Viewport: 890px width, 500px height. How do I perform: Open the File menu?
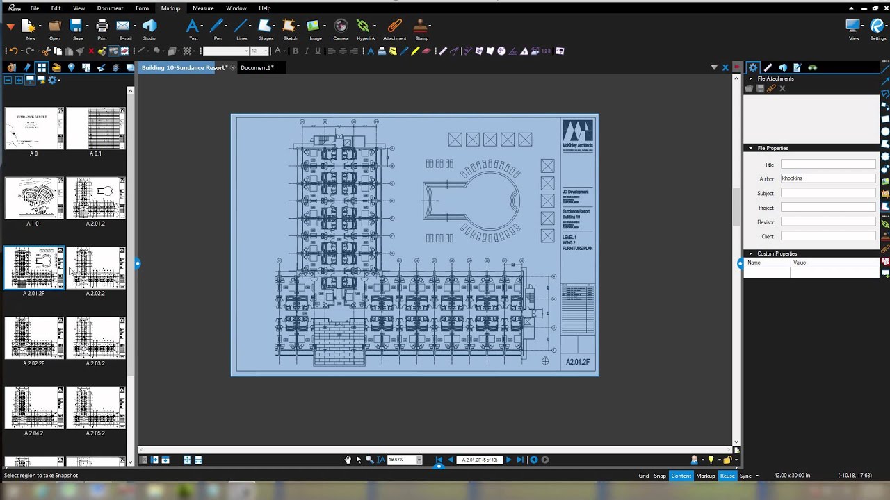click(x=34, y=8)
